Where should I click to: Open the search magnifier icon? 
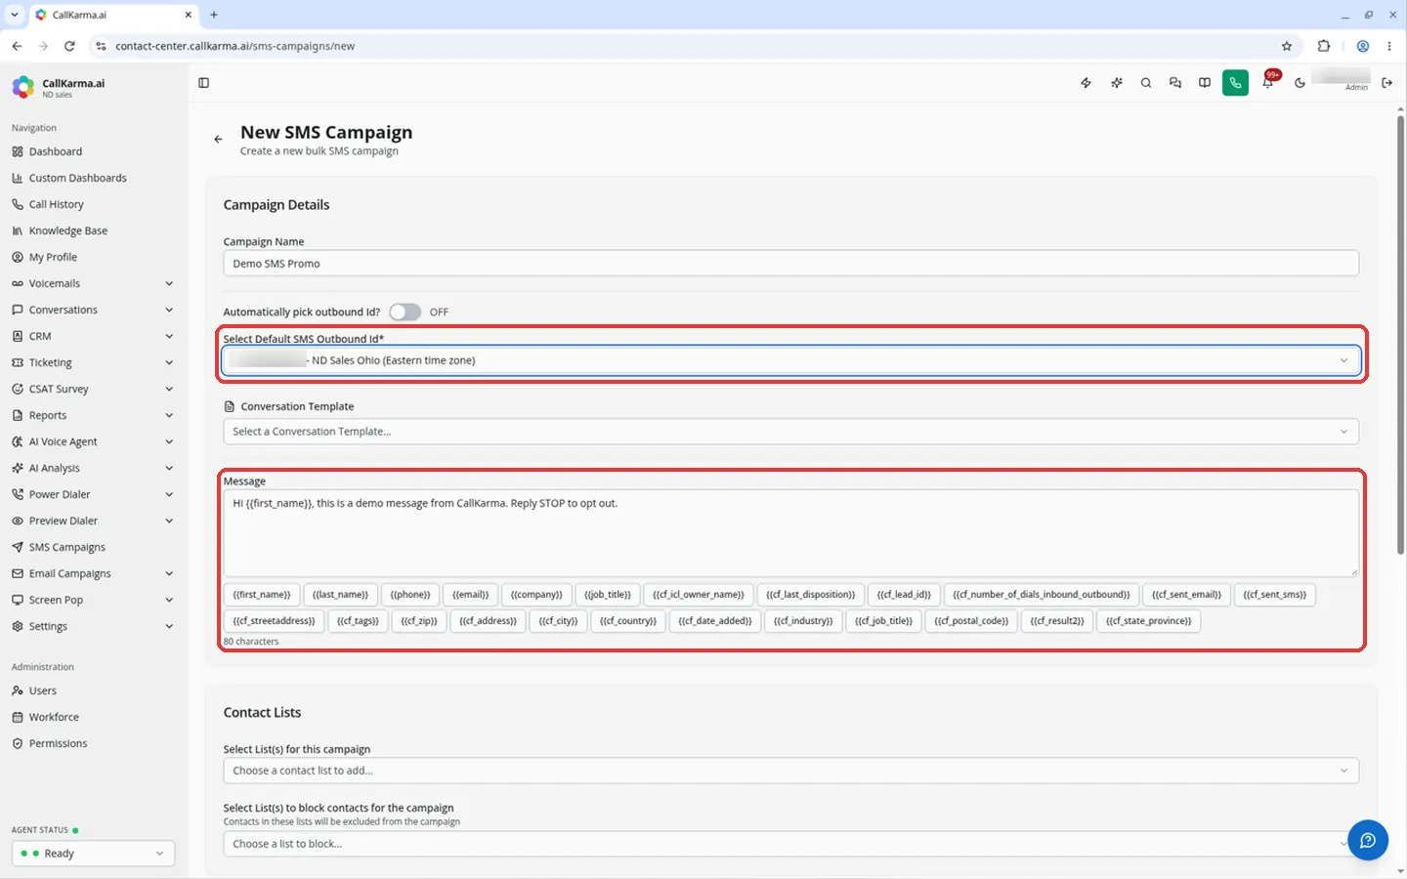click(1146, 83)
